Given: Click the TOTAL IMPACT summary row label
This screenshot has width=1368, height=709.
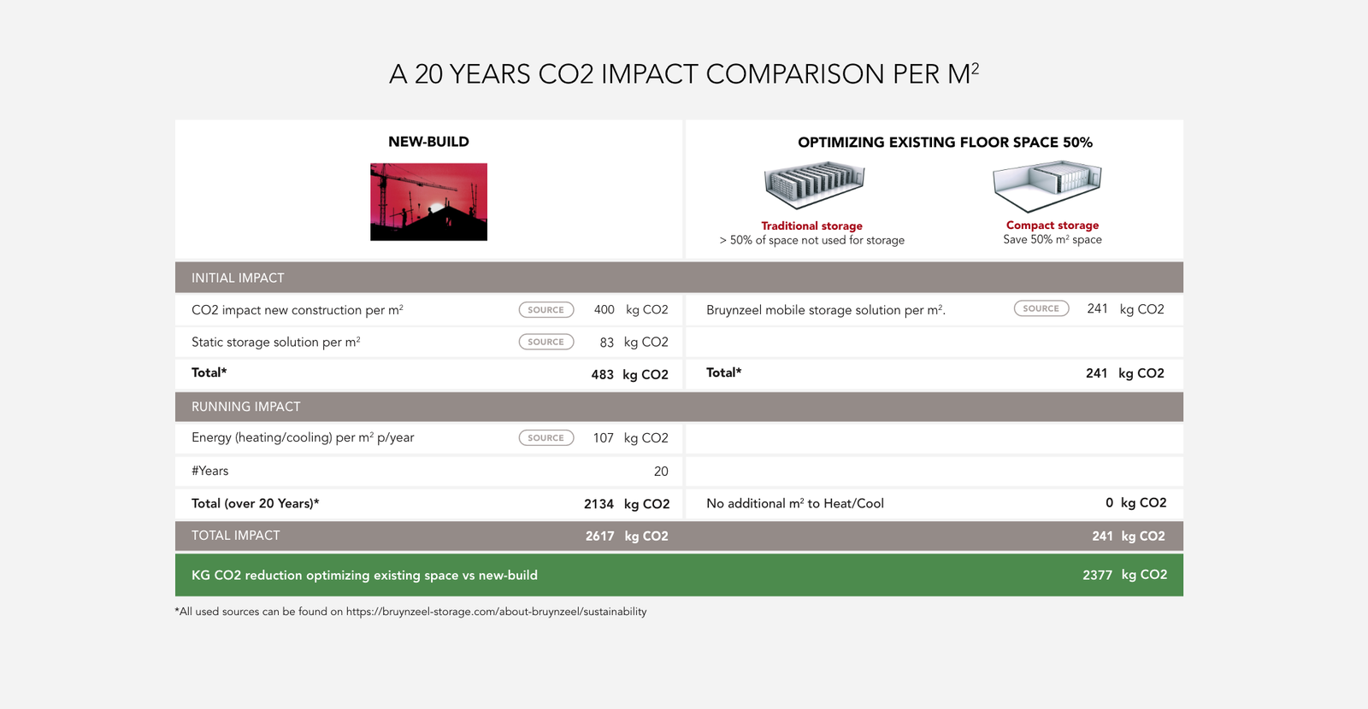Looking at the screenshot, I should coord(235,536).
